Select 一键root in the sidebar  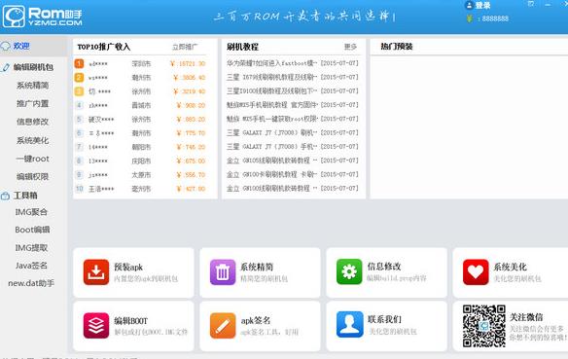pyautogui.click(x=33, y=159)
